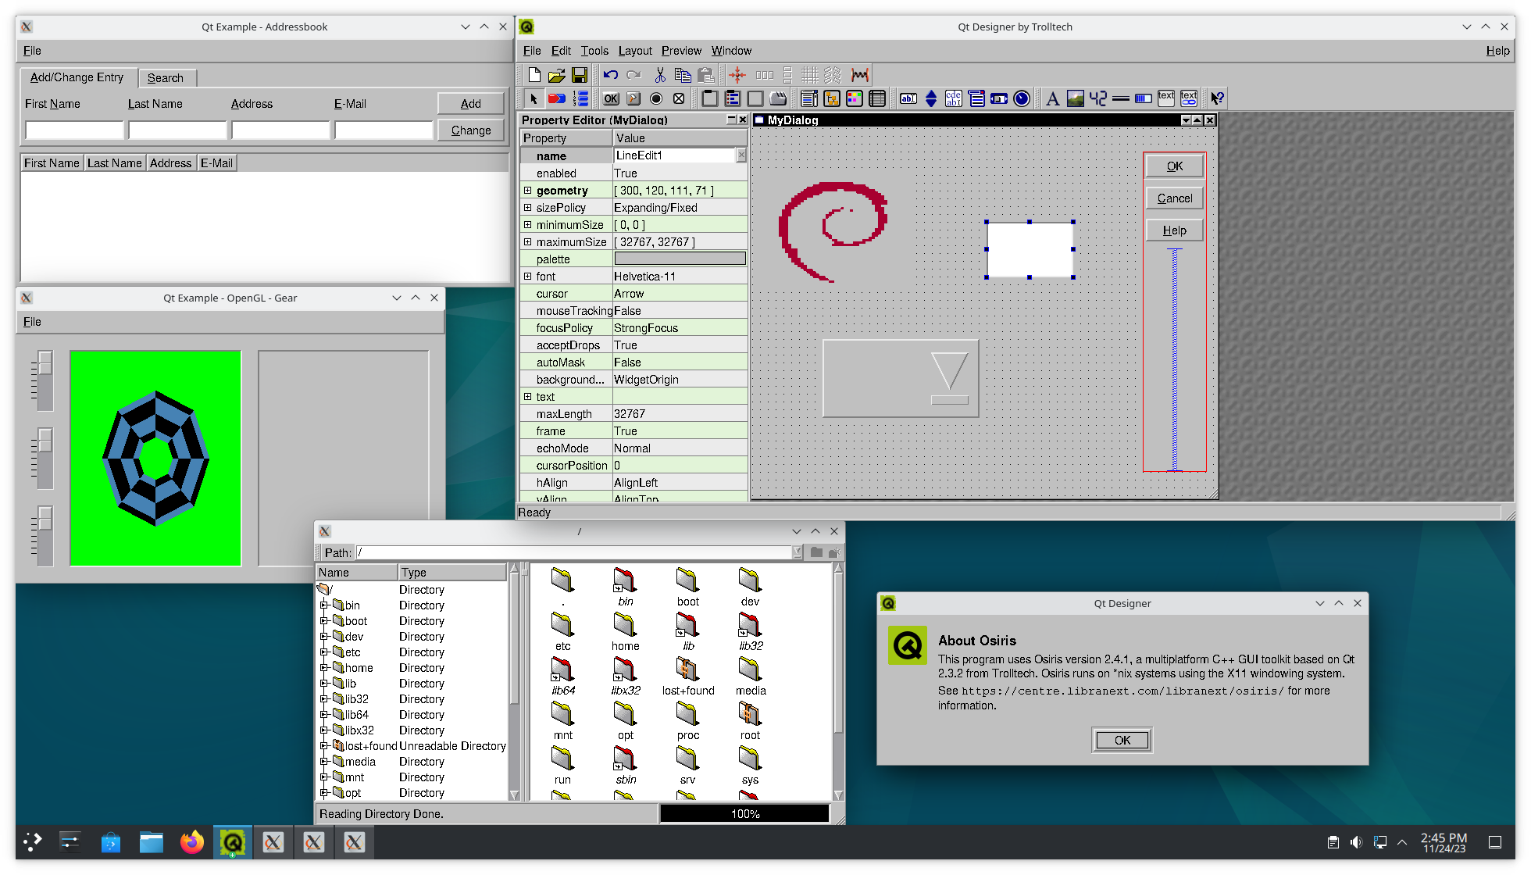Screen dimensions: 1531x875
Task: Click OK in the About Osiris dialog
Action: [1122, 740]
